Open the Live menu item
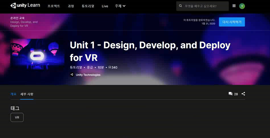Screen dimensions: 270x138 pyautogui.click(x=105, y=6)
